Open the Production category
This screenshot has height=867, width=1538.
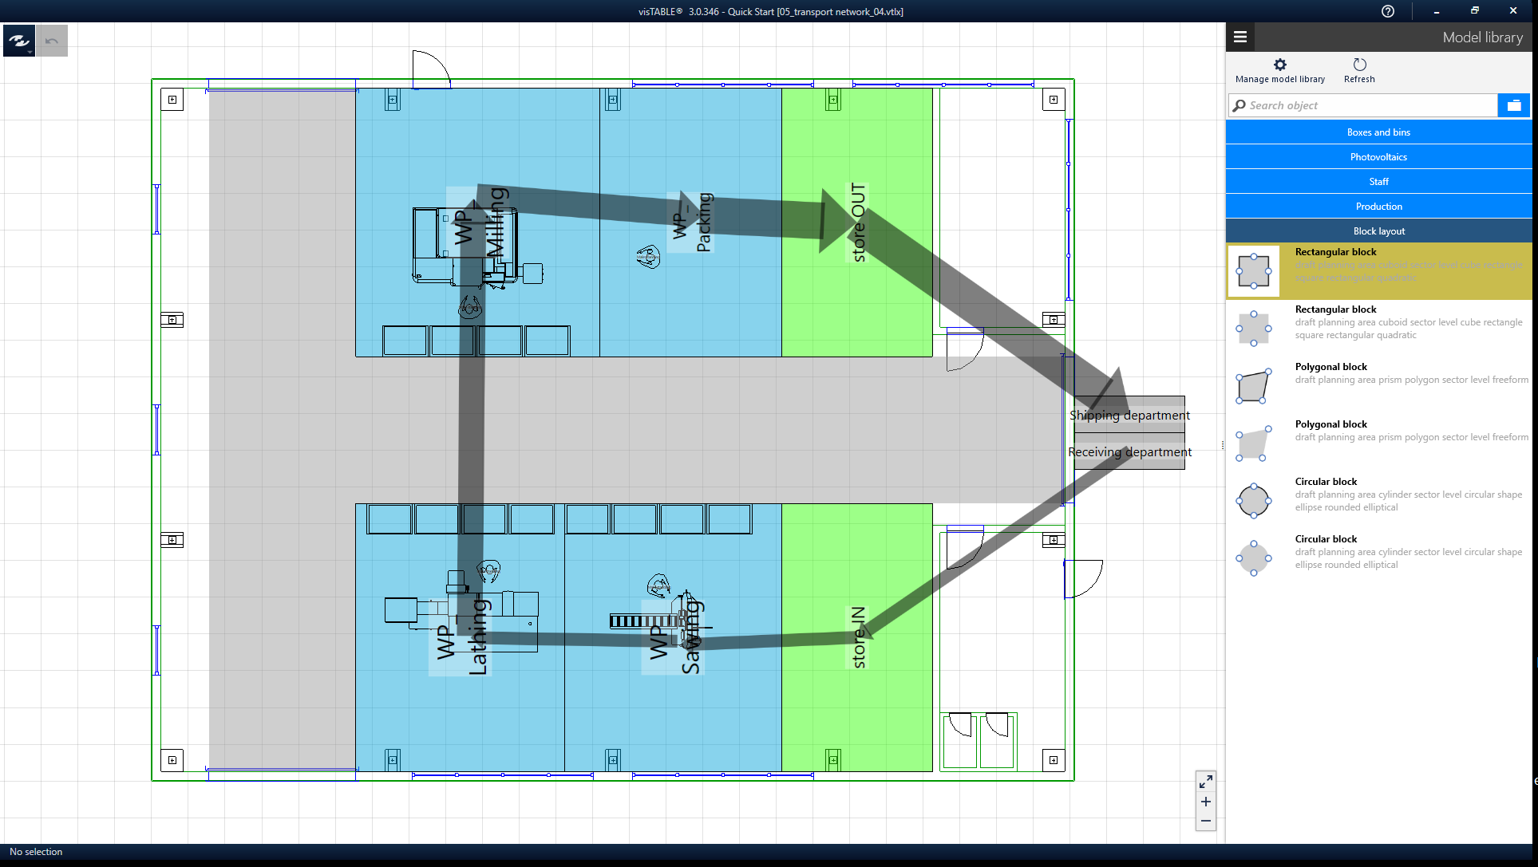click(x=1378, y=207)
